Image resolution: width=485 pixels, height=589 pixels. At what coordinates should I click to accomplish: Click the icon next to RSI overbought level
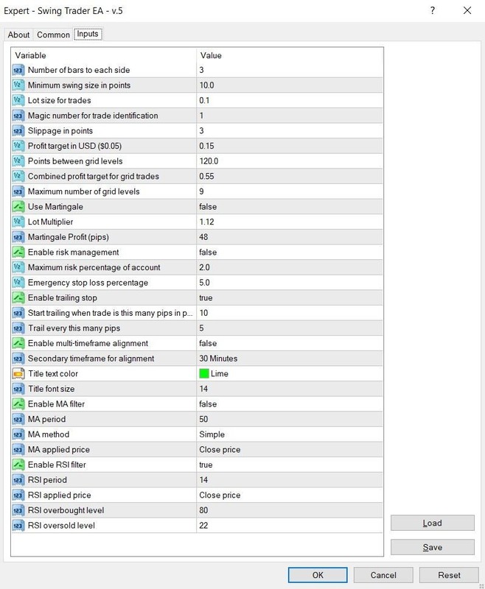(18, 510)
